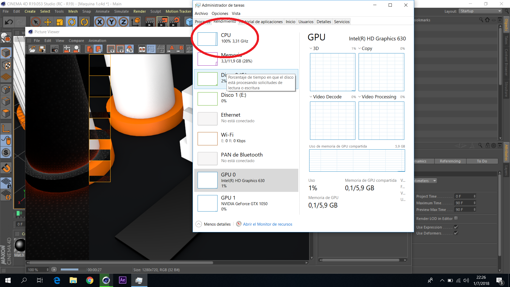Click the Mat.9 material sphere
The width and height of the screenshot is (510, 287).
click(20, 245)
